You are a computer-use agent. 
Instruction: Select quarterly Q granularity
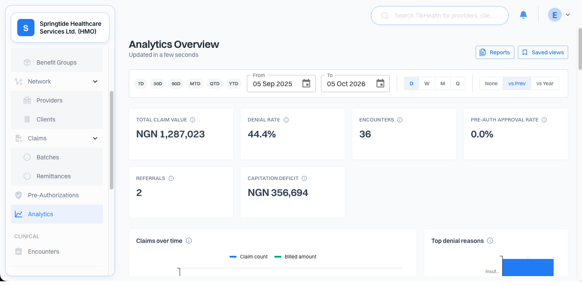458,84
